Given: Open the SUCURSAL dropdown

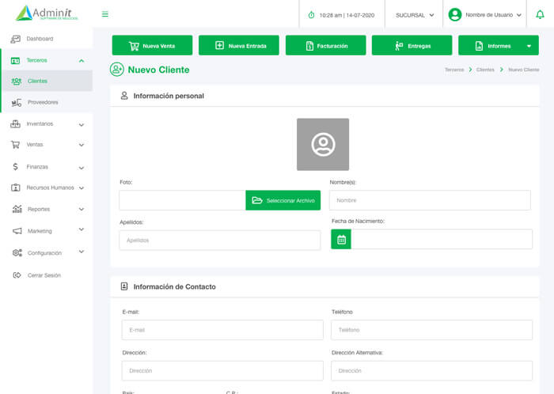Looking at the screenshot, I should tap(415, 15).
